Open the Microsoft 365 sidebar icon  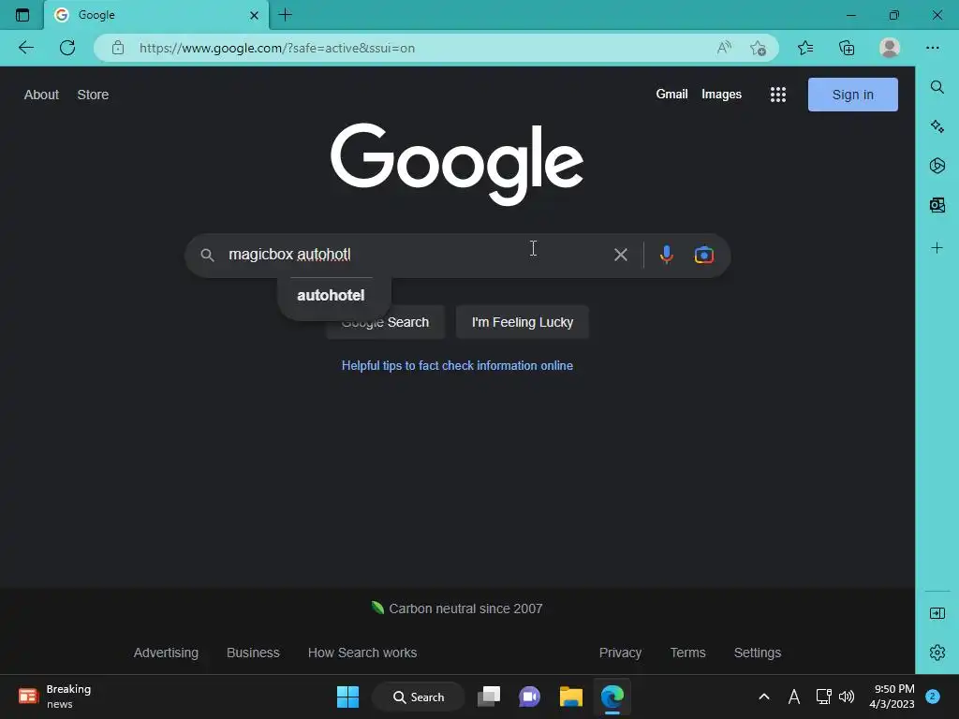937,166
